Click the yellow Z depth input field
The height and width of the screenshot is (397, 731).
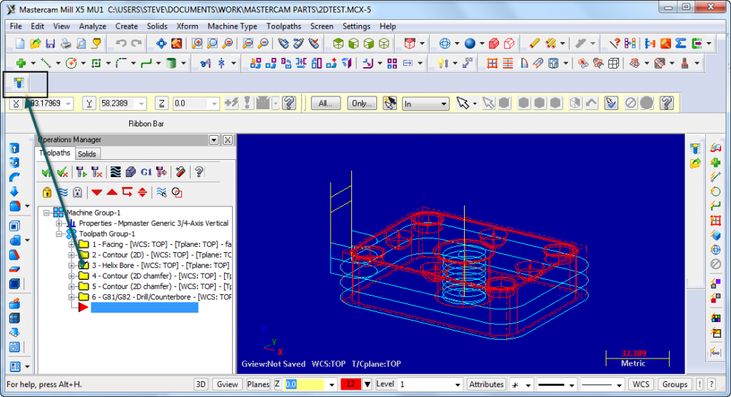304,385
